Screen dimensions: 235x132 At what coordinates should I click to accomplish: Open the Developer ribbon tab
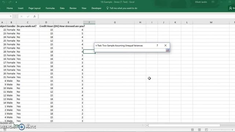pyautogui.click(x=96, y=8)
